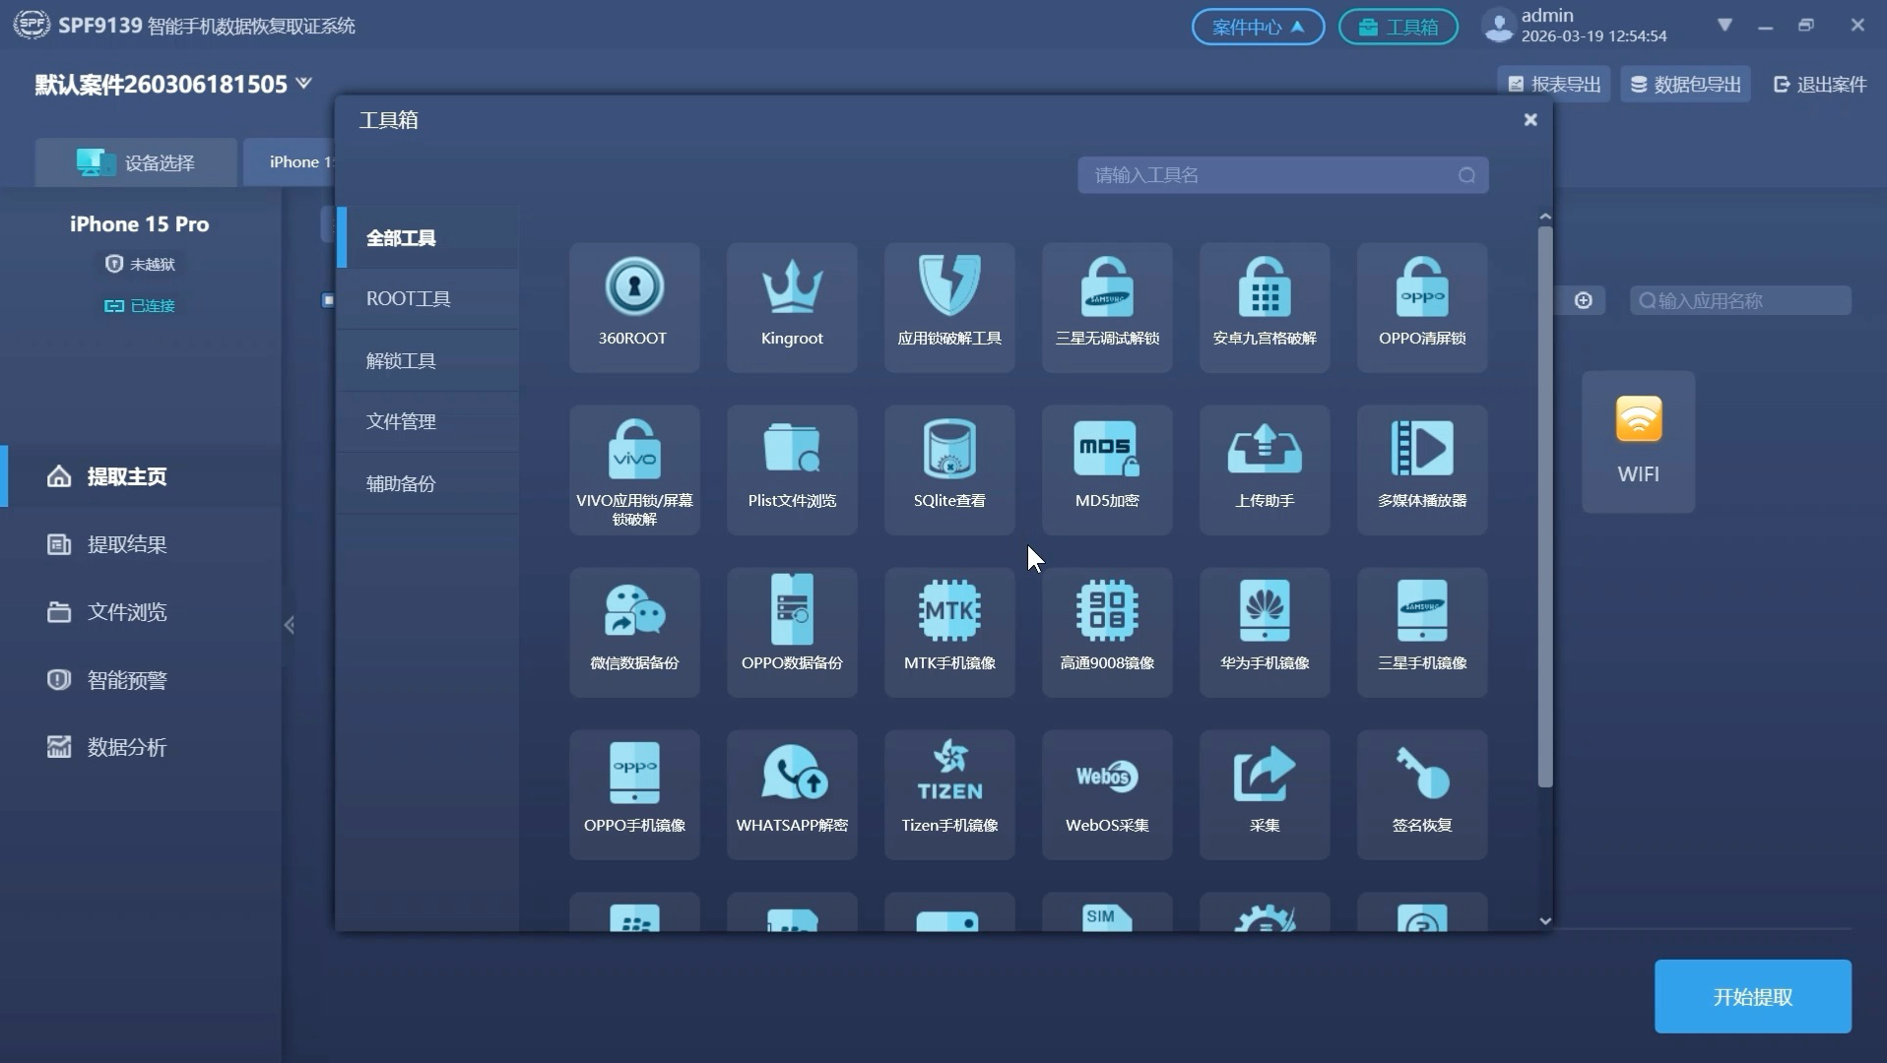1887x1063 pixels.
Task: Launch MTK手机镜像 tool
Action: [x=949, y=632]
